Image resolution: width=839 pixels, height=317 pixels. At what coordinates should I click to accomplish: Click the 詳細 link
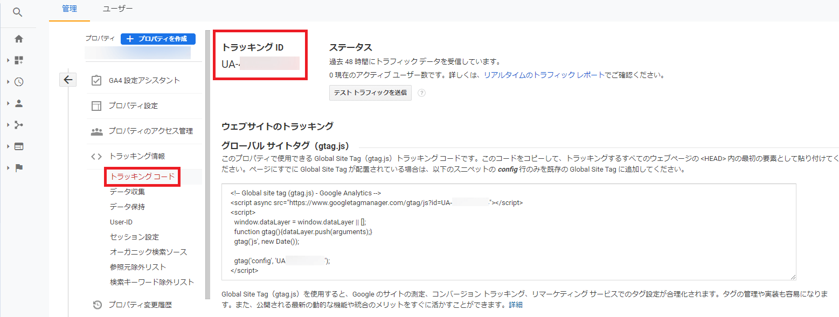tap(516, 305)
